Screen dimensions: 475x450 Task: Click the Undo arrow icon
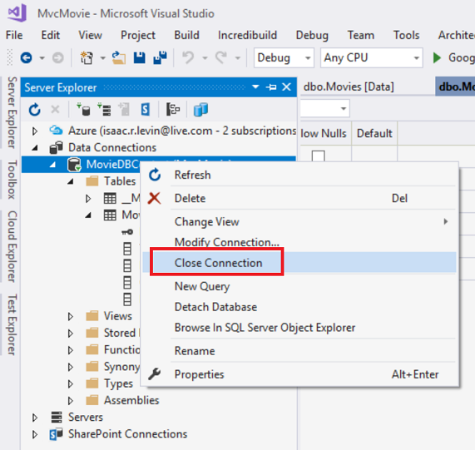[188, 57]
